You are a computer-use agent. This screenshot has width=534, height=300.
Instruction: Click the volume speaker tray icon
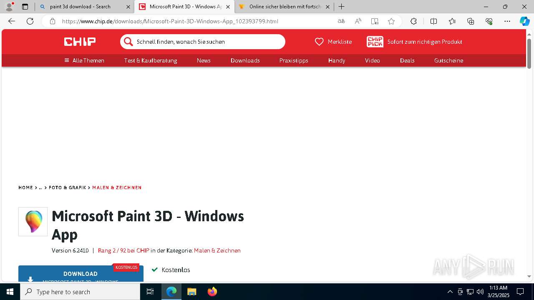pyautogui.click(x=480, y=292)
